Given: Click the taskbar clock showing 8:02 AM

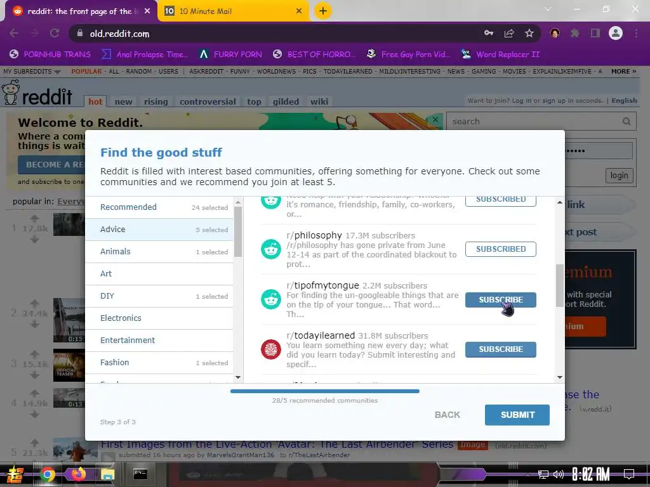Looking at the screenshot, I should (590, 474).
